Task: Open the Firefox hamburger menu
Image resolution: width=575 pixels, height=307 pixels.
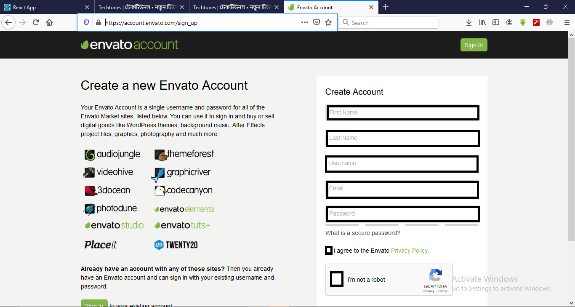Action: coord(567,23)
